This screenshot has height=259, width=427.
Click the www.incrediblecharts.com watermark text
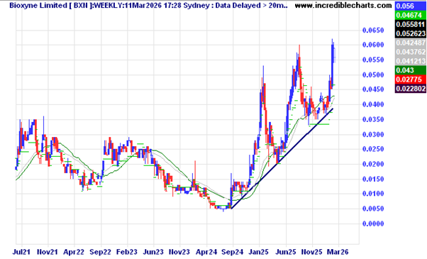pos(343,5)
